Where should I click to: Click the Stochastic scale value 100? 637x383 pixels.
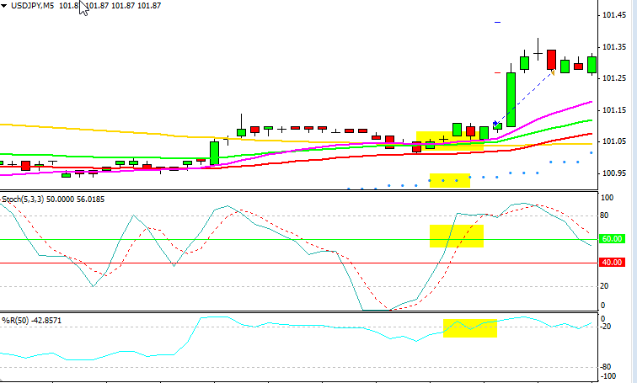607,198
